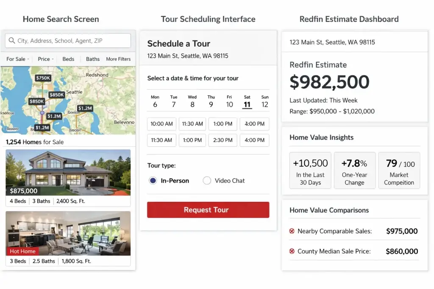The width and height of the screenshot is (434, 289).
Task: Click the County Median Sale Price label
Action: click(x=334, y=251)
